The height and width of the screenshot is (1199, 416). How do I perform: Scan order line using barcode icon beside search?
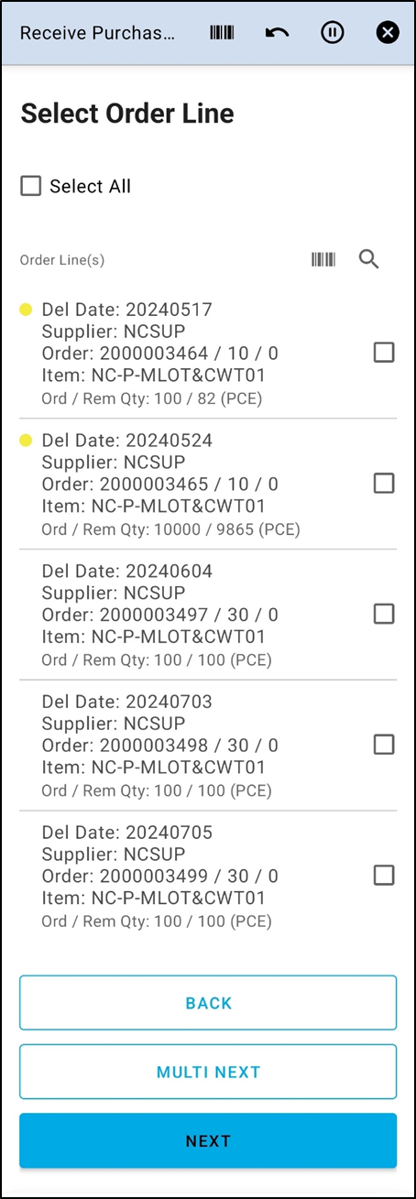coord(323,259)
